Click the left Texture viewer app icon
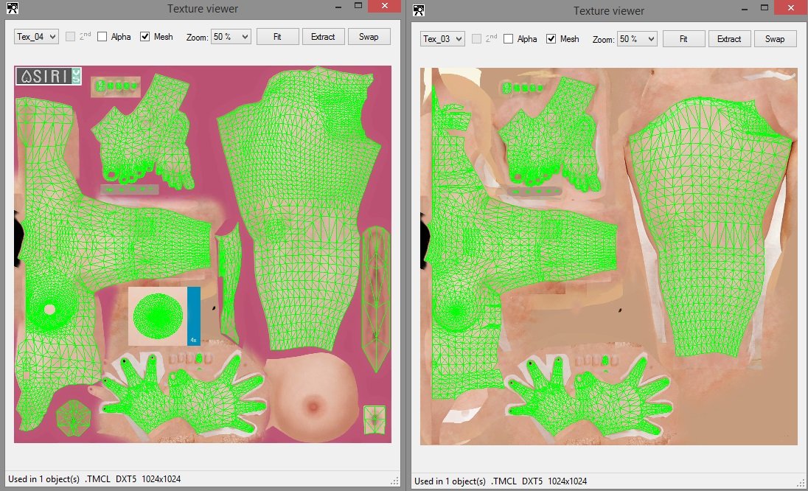This screenshot has height=491, width=808. (12, 7)
